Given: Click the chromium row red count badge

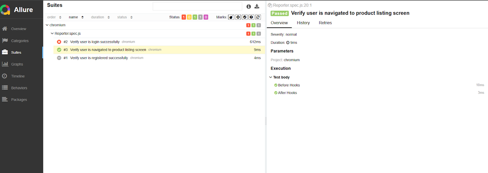Looking at the screenshot, I should pos(249,25).
